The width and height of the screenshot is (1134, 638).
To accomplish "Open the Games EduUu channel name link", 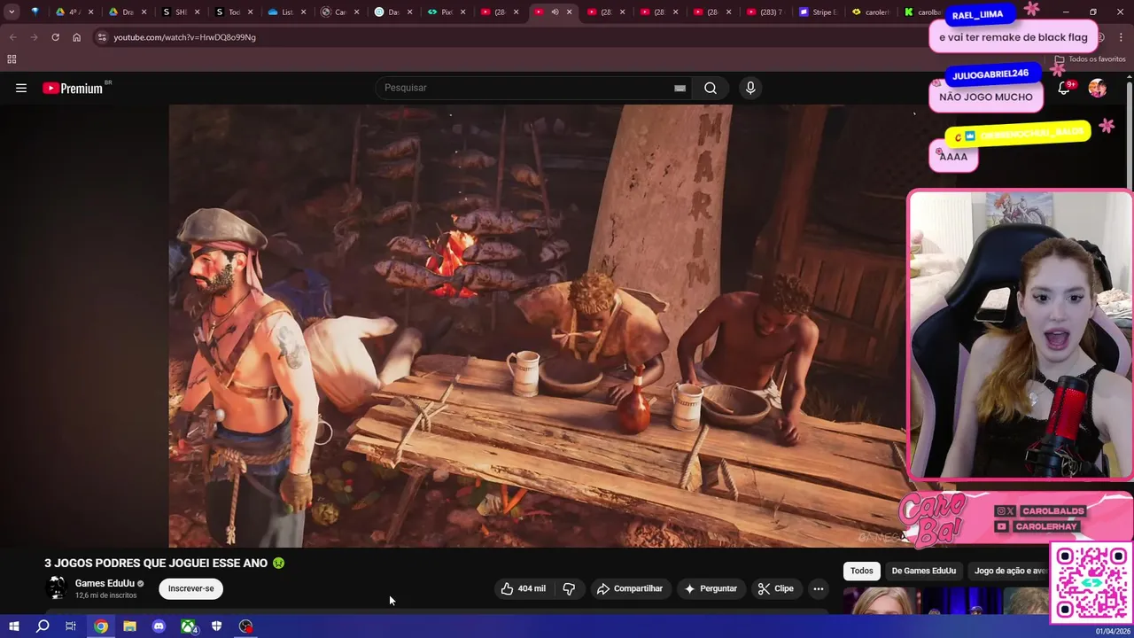I will [x=105, y=583].
